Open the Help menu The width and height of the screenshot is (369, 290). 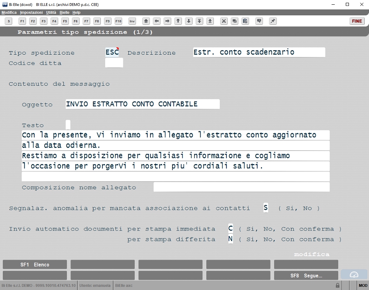[x=76, y=13]
